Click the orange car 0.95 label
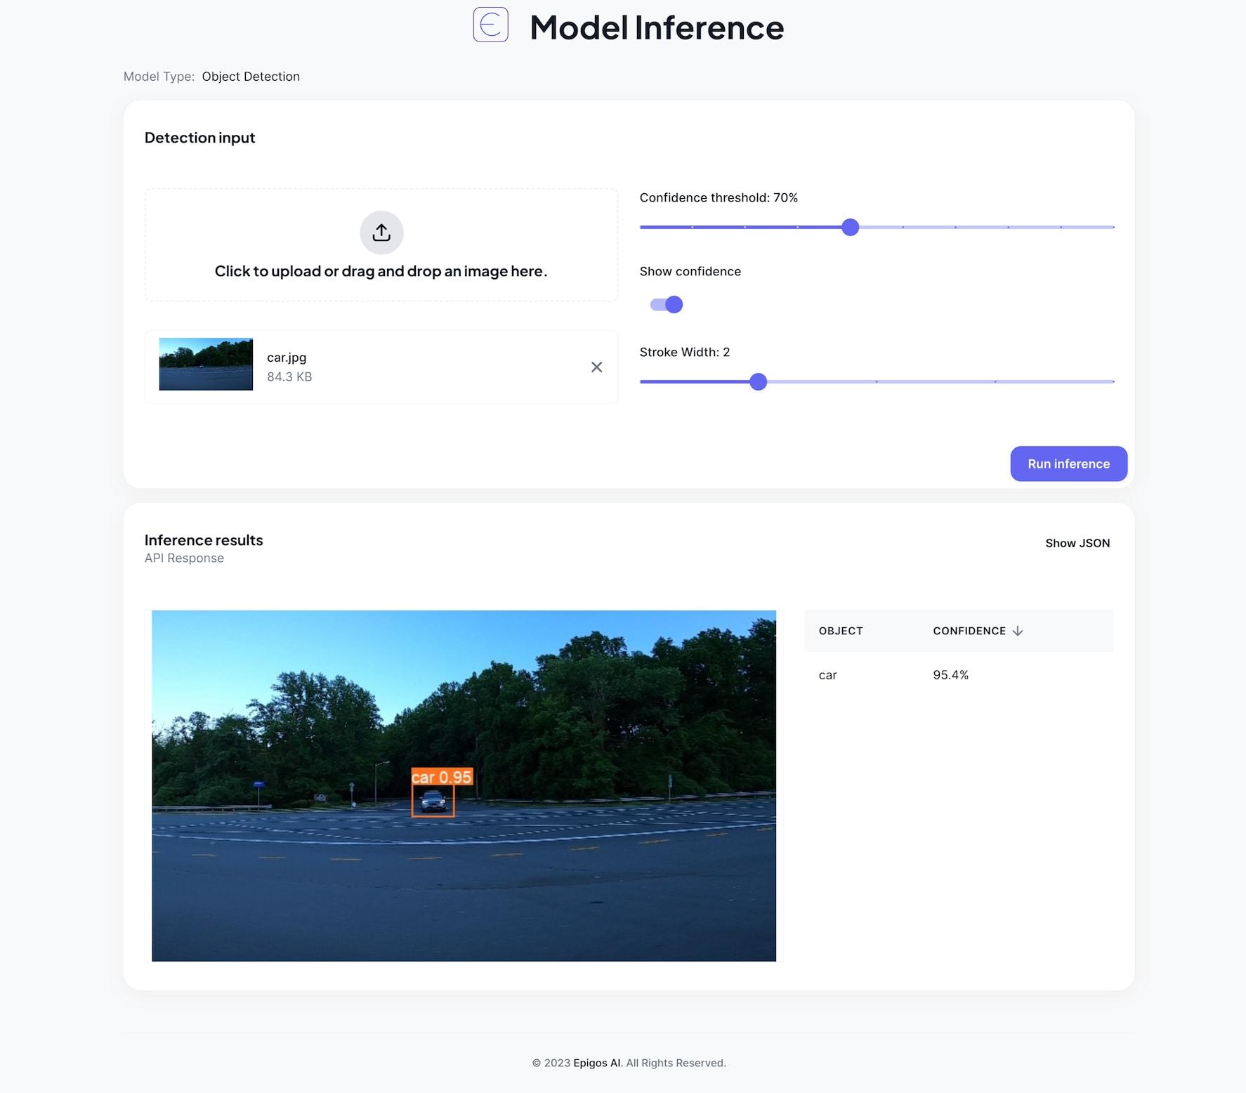 [x=442, y=777]
